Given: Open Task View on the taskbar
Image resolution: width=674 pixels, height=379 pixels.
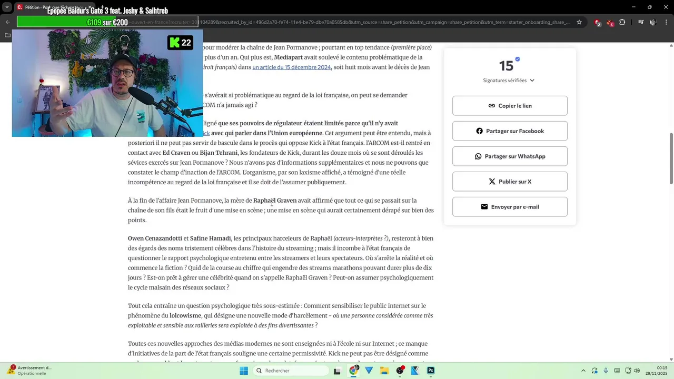Looking at the screenshot, I should (338, 371).
